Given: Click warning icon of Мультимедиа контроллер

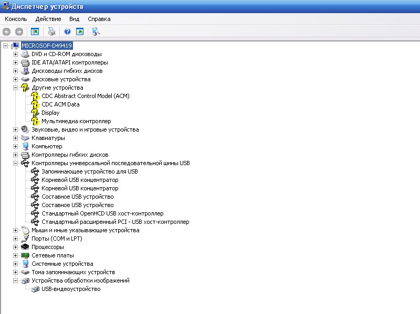Looking at the screenshot, I should click(x=35, y=121).
